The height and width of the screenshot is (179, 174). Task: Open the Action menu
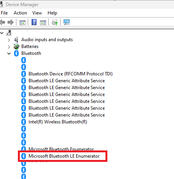(20, 13)
